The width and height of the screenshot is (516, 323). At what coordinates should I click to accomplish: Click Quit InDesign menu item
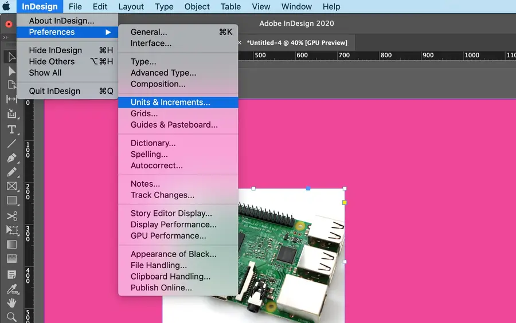coord(54,91)
